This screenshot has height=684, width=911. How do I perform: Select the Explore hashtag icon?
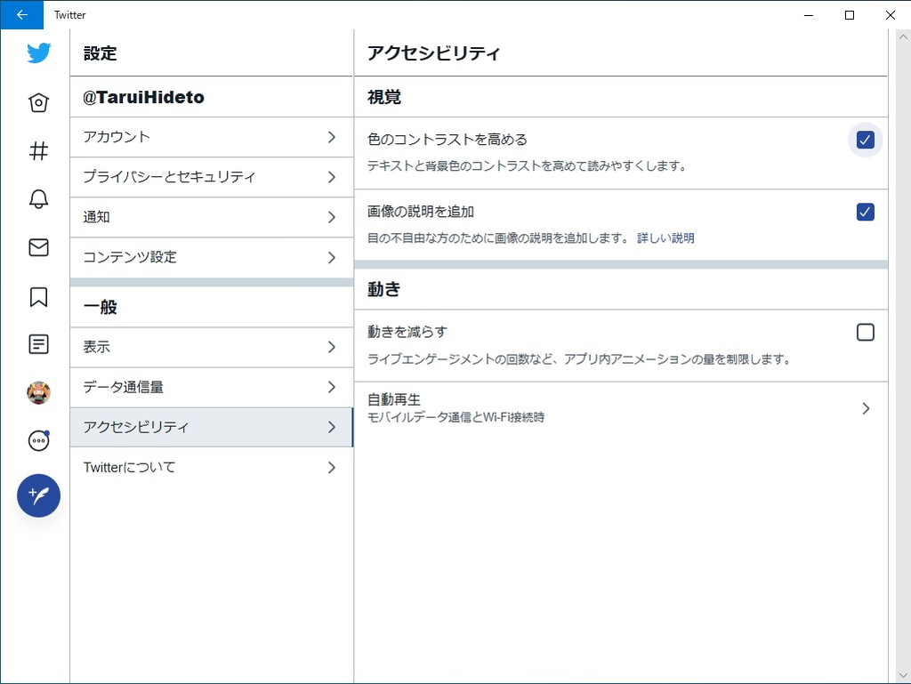(x=38, y=150)
